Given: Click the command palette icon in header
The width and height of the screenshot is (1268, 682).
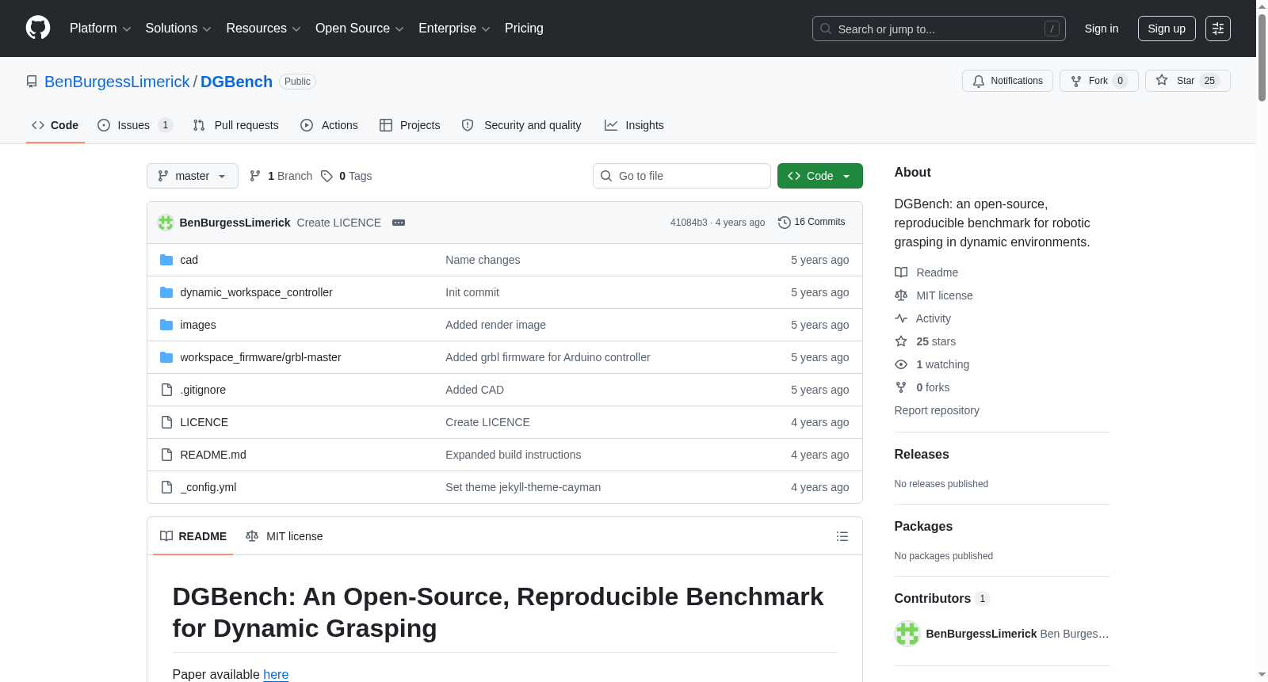Looking at the screenshot, I should coord(1218,29).
